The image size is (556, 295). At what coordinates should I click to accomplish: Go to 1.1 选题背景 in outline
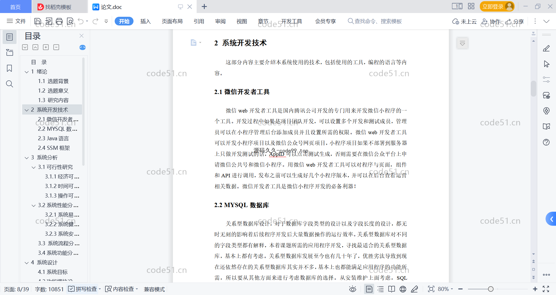tap(53, 81)
